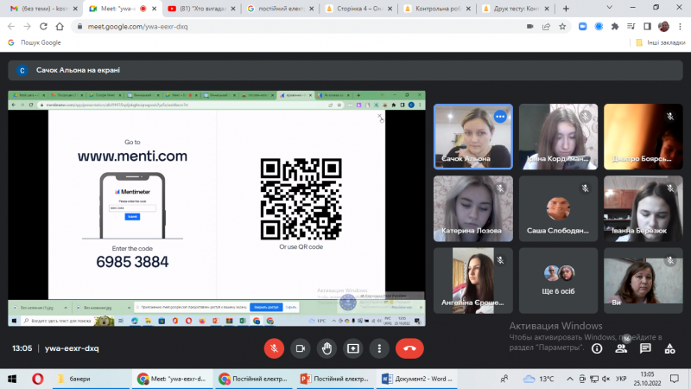Select Дмитро Боярсь video tile
This screenshot has width=691, height=389.
pyautogui.click(x=643, y=137)
